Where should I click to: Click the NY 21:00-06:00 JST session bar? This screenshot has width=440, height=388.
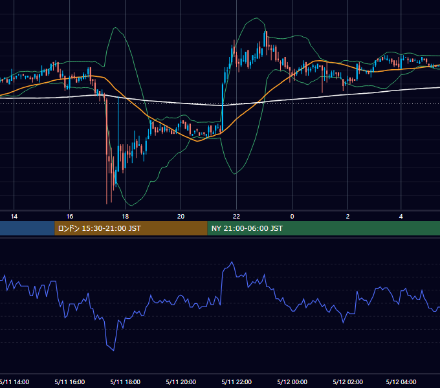click(324, 228)
